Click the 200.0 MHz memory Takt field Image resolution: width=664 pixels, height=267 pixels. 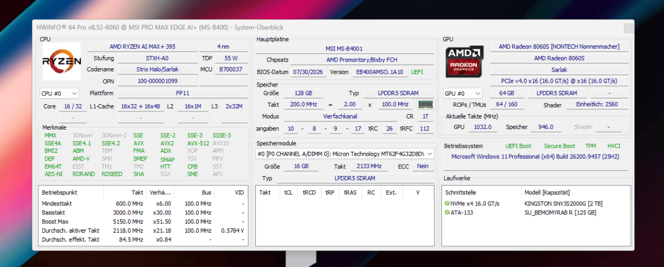[x=303, y=104]
